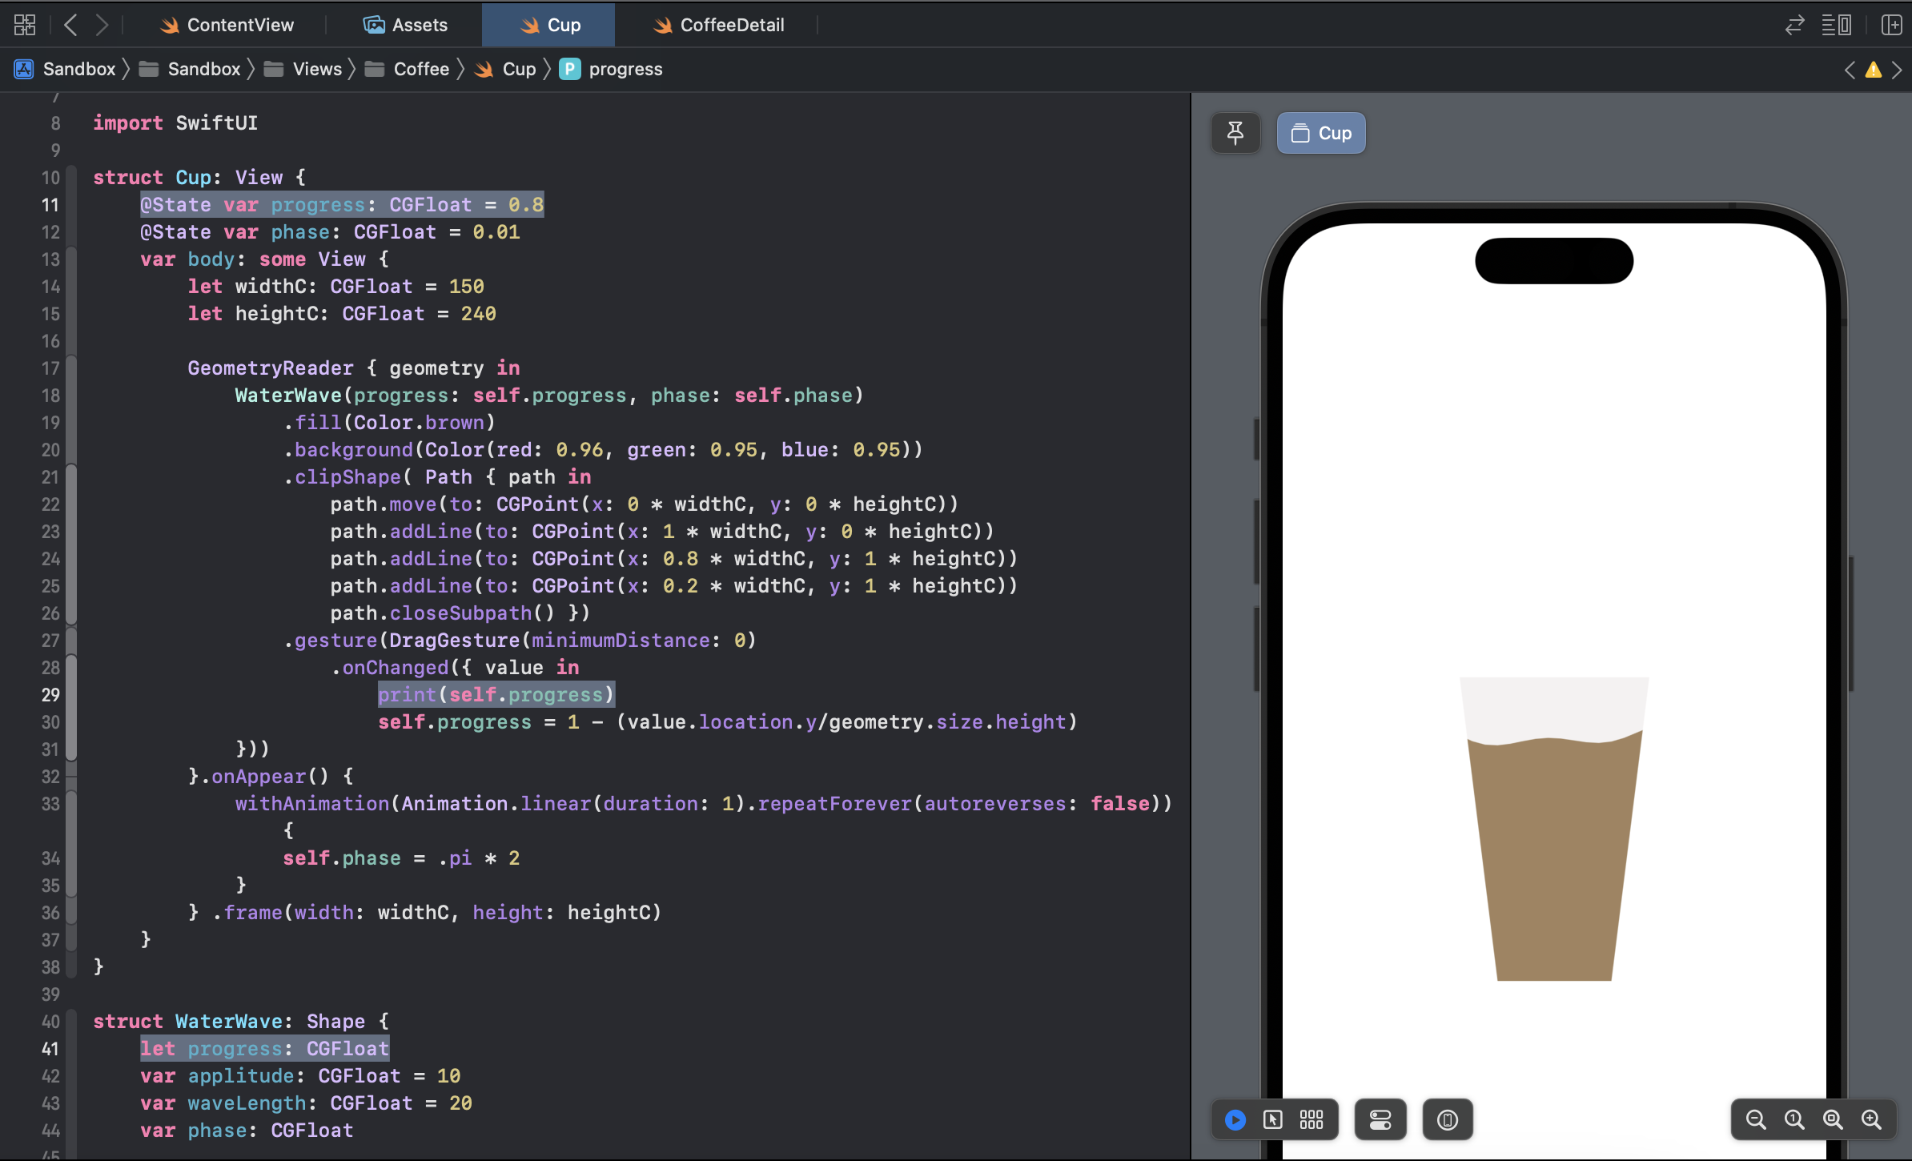Add an editor on right

point(1891,25)
